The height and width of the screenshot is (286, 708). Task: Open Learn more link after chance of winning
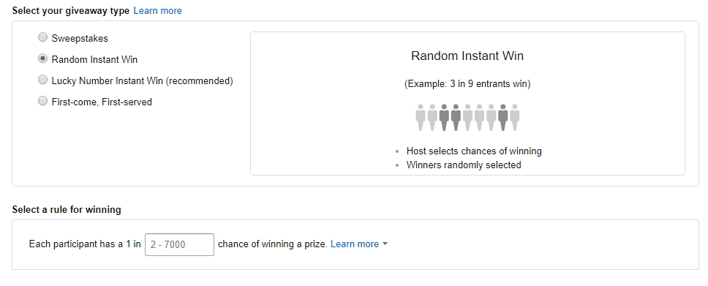[x=355, y=244]
